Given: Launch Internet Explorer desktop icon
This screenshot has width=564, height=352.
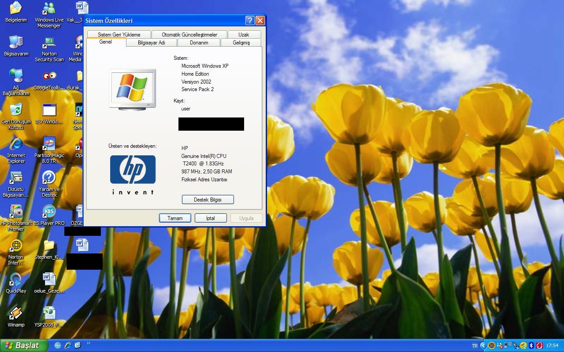Looking at the screenshot, I should tap(16, 150).
